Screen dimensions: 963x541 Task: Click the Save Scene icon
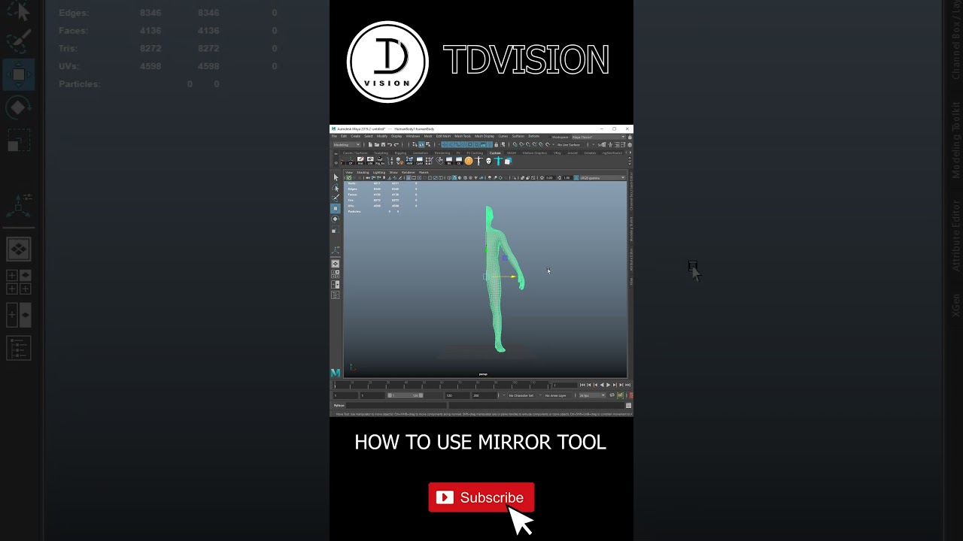383,144
